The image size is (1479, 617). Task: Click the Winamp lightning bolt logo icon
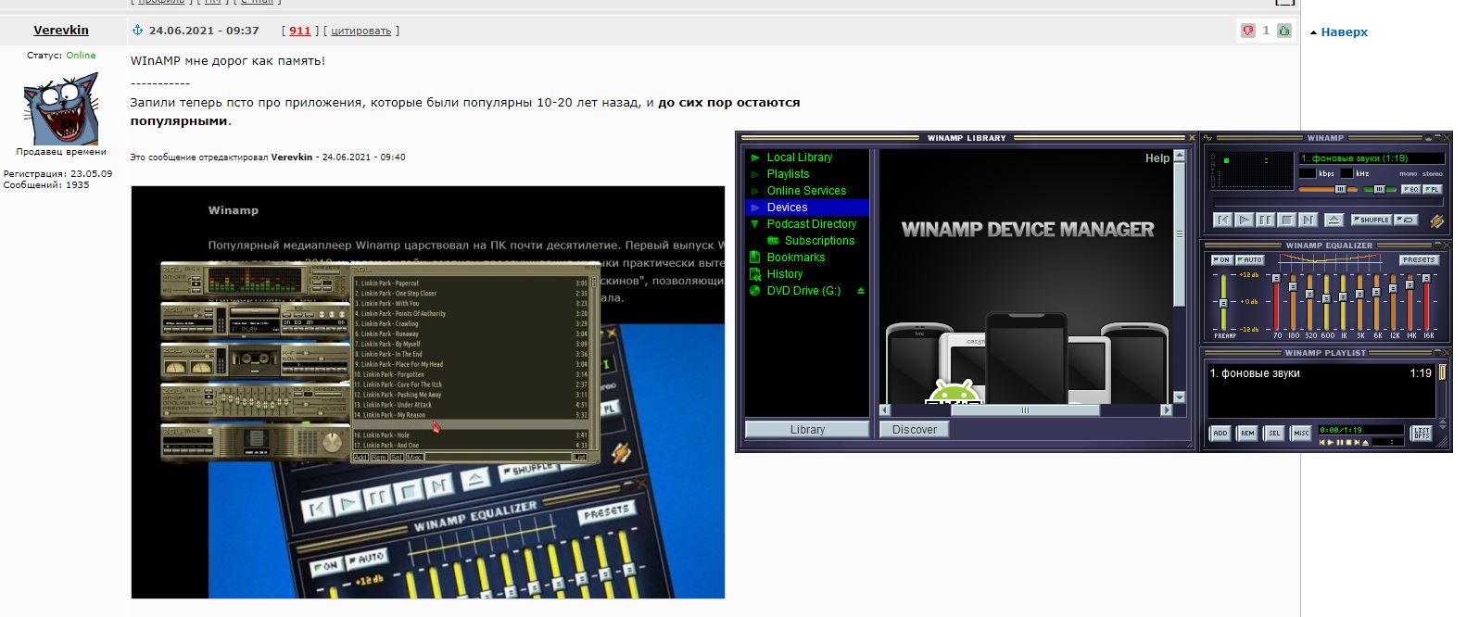coord(1436,220)
